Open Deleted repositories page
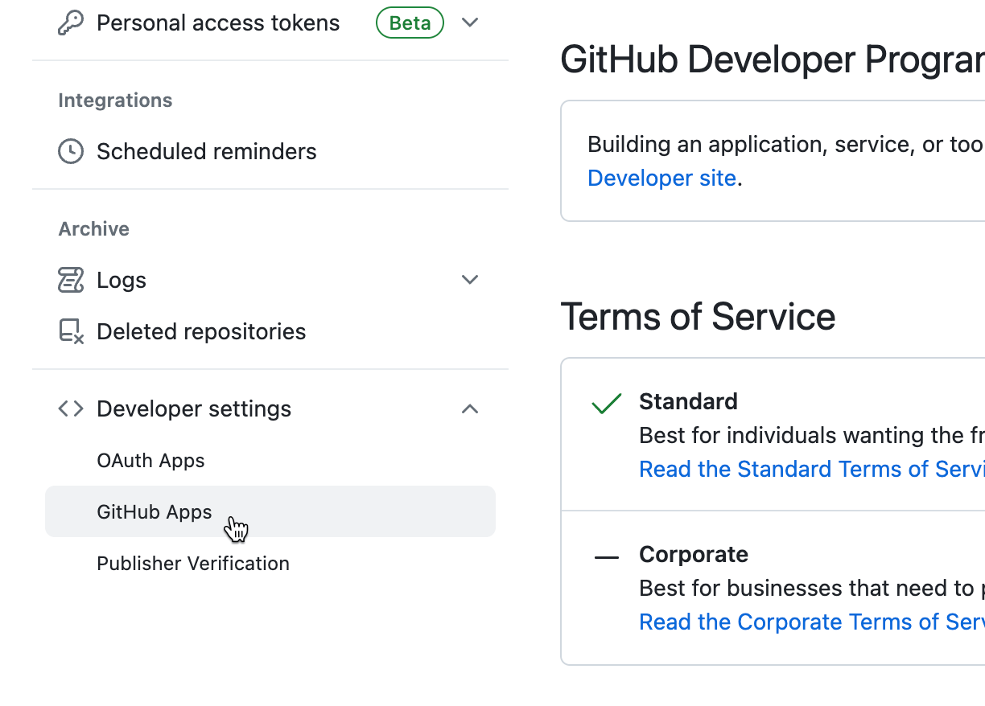The height and width of the screenshot is (706, 985). pos(201,331)
